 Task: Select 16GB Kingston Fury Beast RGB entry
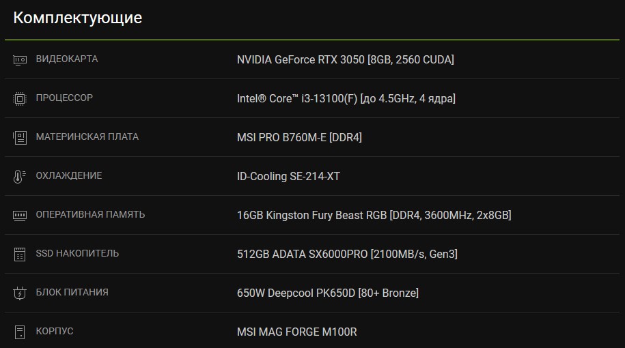374,215
